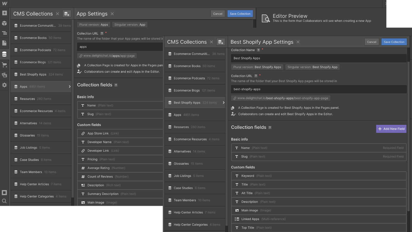
Task: Open the Settings gear icon in sidebar
Action: click(x=4, y=85)
